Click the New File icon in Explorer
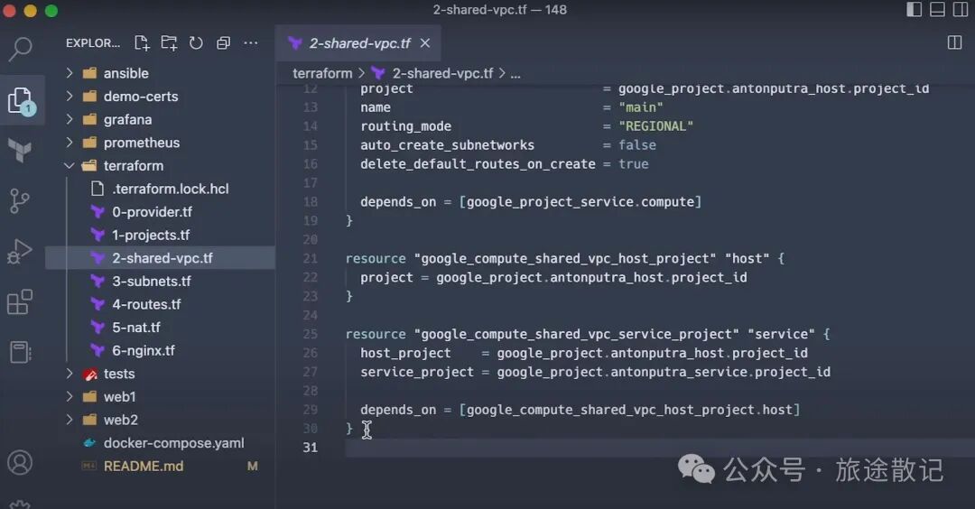 tap(142, 43)
